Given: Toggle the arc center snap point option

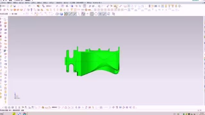Looking at the screenshot, I should [92, 14].
